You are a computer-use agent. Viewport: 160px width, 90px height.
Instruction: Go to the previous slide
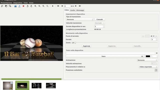[62, 6]
